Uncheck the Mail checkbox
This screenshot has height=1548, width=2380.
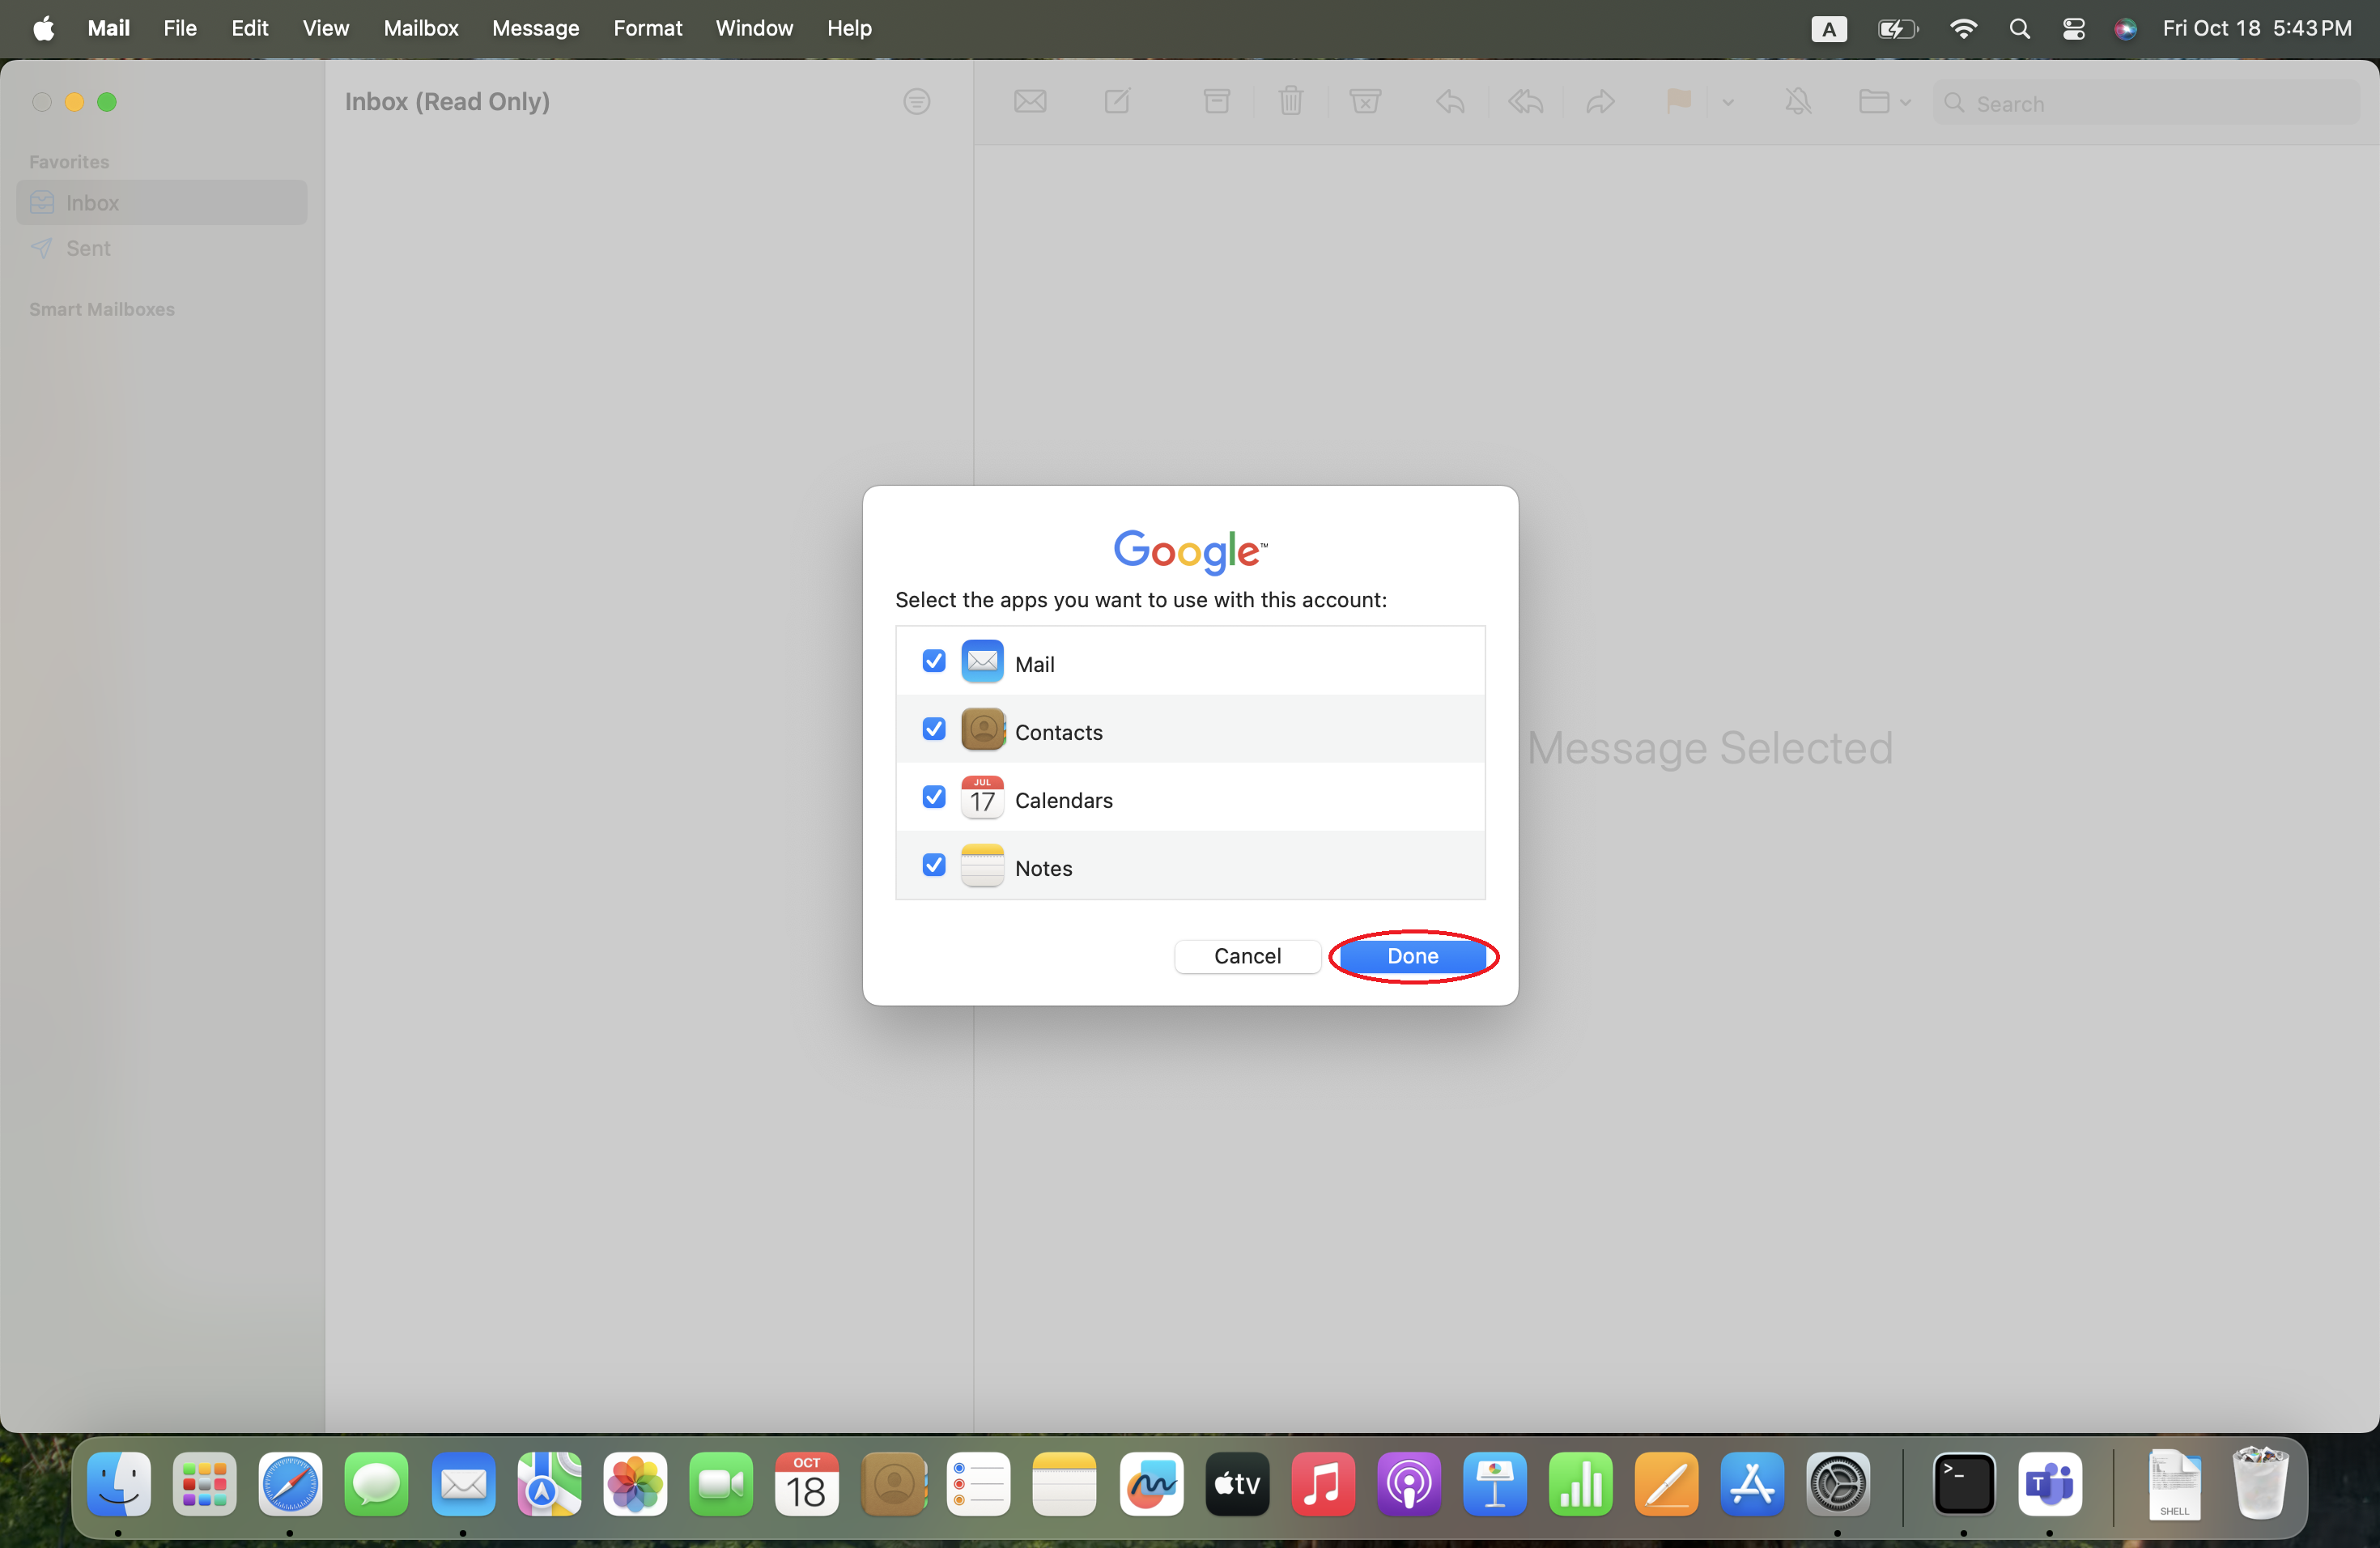tap(934, 661)
